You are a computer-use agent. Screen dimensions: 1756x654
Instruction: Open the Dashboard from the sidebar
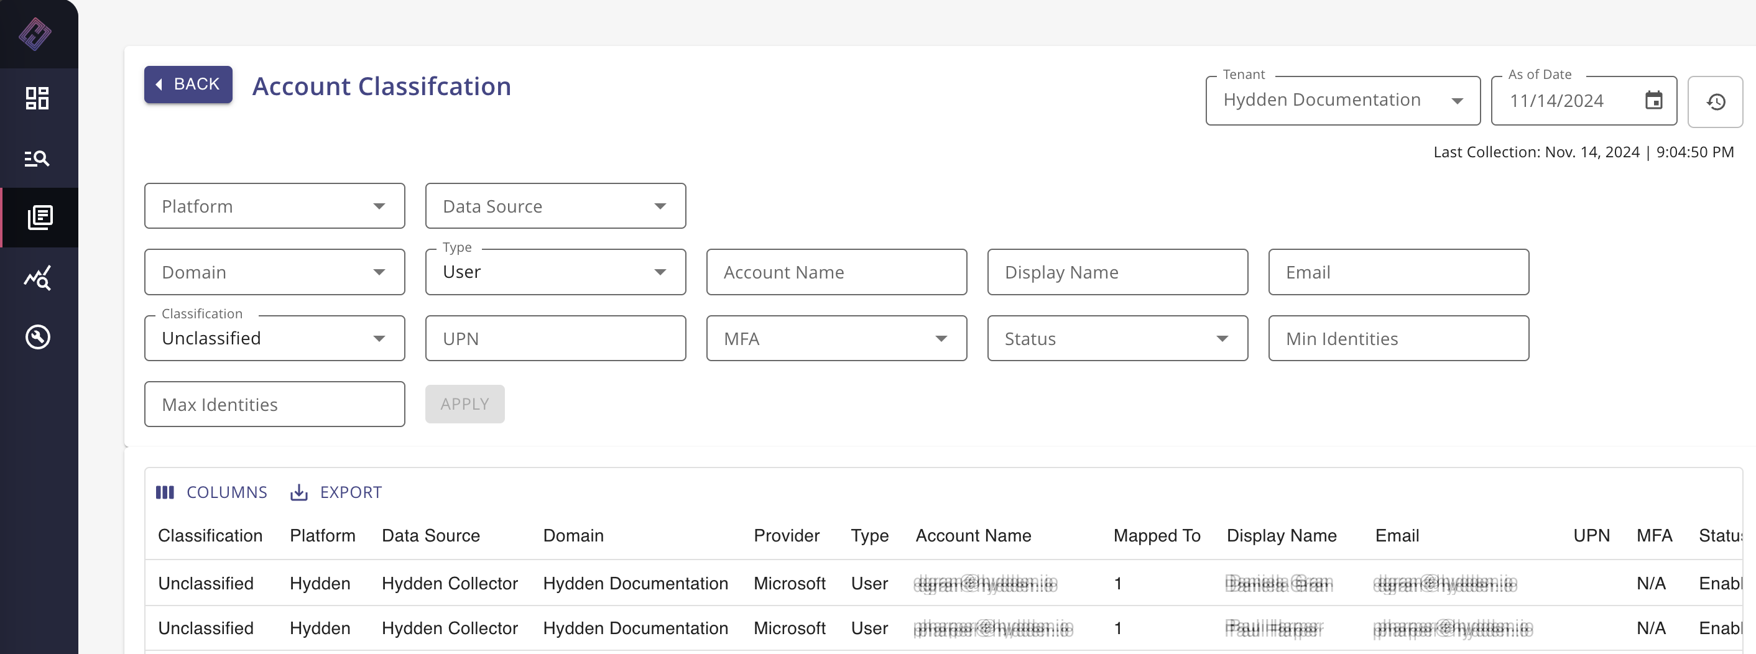[x=37, y=98]
